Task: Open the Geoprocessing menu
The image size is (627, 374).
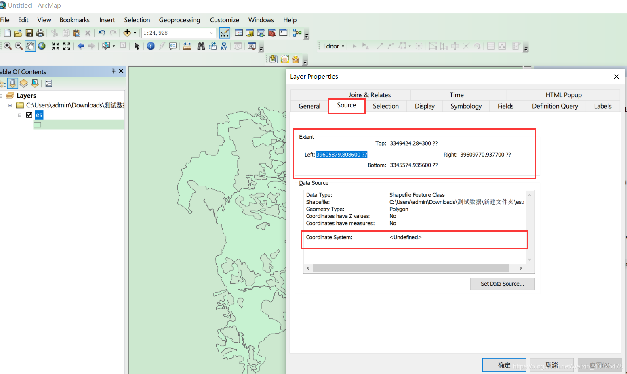Action: point(179,20)
